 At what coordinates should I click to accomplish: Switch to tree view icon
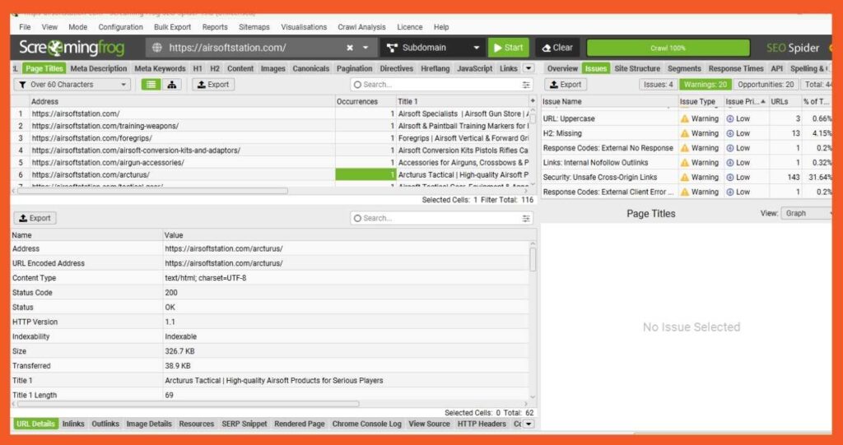click(x=171, y=85)
